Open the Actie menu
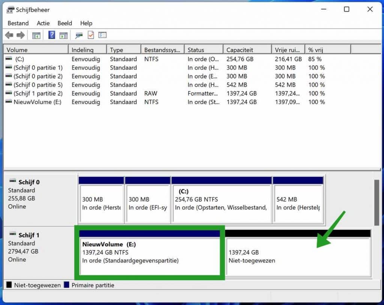384x305 pixels. (43, 23)
